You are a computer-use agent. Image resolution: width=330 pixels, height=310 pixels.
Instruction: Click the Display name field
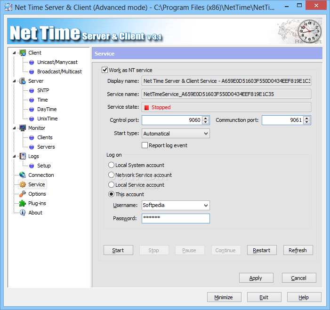[x=226, y=81]
